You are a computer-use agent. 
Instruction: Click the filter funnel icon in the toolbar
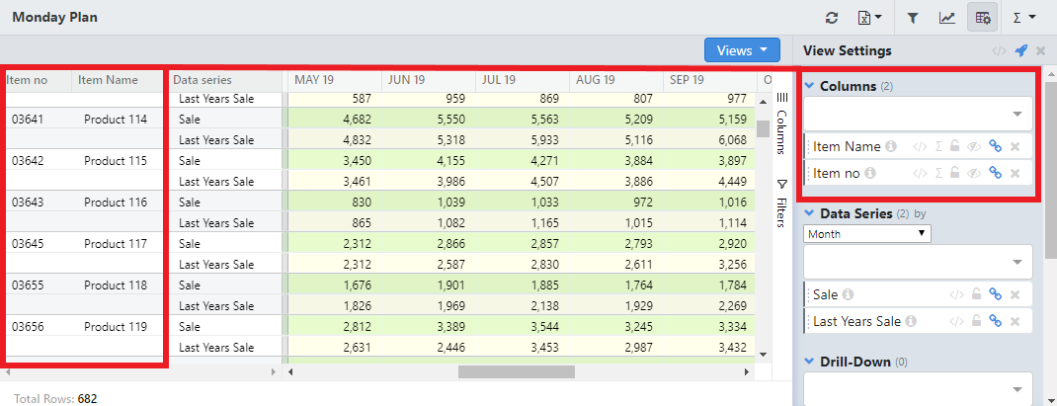pos(913,18)
